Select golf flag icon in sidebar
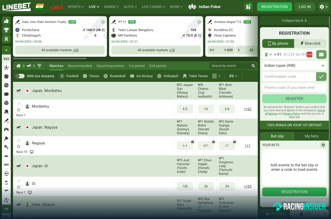The height and width of the screenshot is (219, 331). point(6,182)
